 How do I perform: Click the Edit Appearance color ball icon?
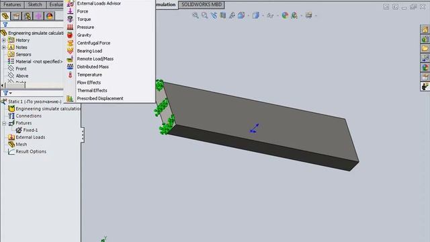(285, 15)
